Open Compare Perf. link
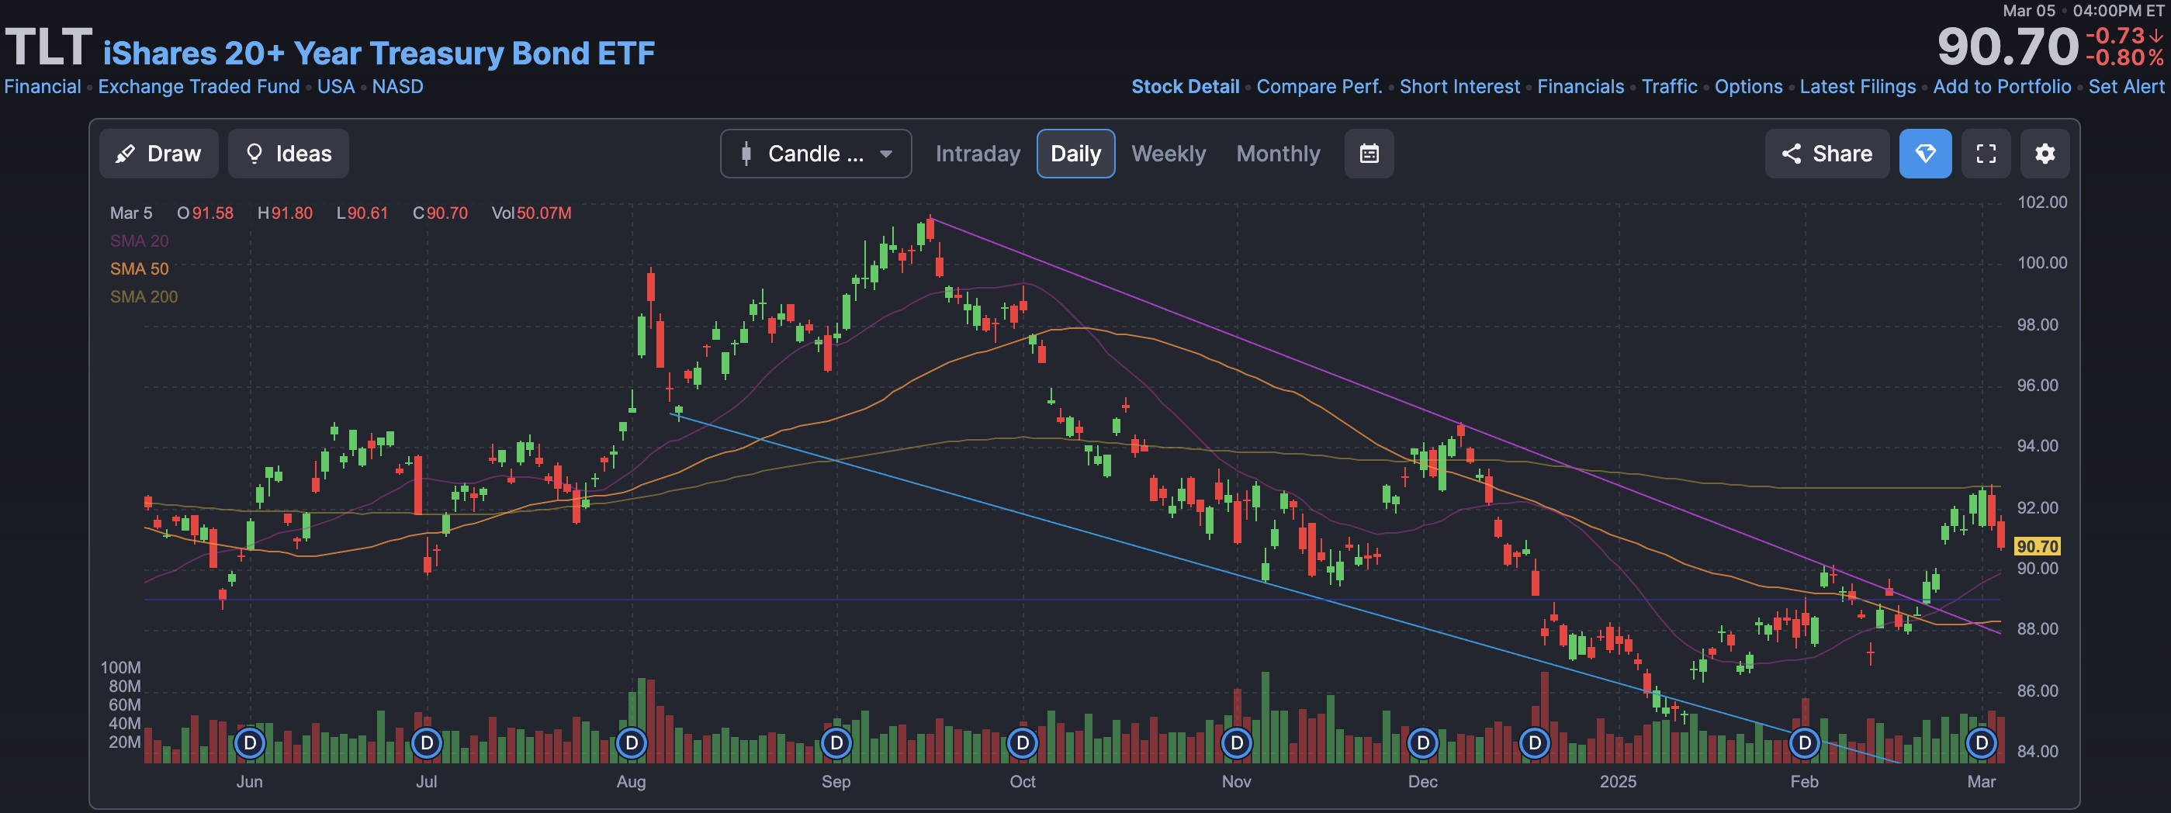Image resolution: width=2171 pixels, height=813 pixels. tap(1319, 87)
